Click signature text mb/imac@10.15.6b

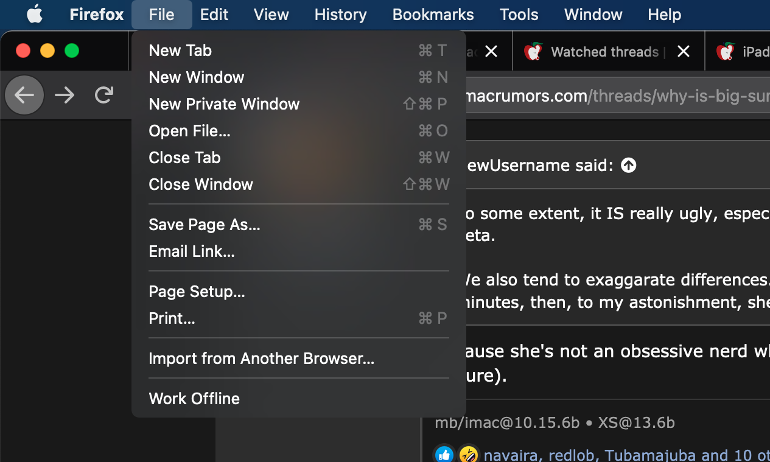[x=507, y=422]
